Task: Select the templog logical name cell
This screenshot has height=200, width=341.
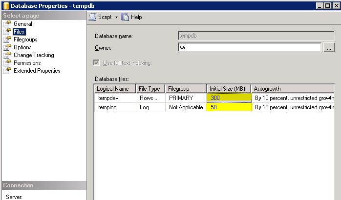Action: (x=115, y=107)
